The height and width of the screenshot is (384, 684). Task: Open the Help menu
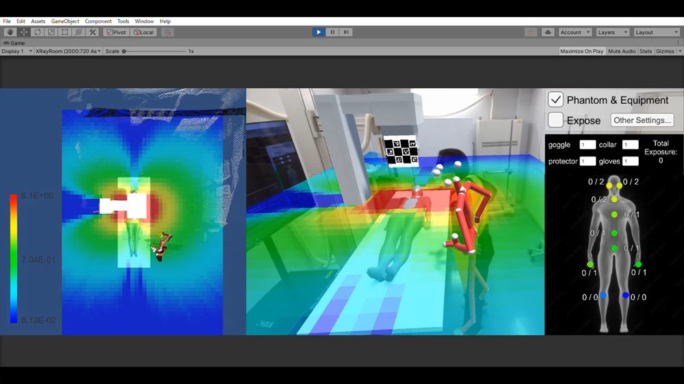coord(165,21)
